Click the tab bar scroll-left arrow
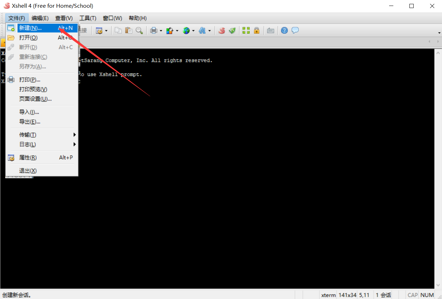The image size is (442, 299). point(430,42)
